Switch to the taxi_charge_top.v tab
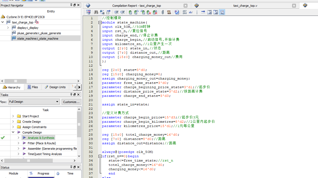 245,6
